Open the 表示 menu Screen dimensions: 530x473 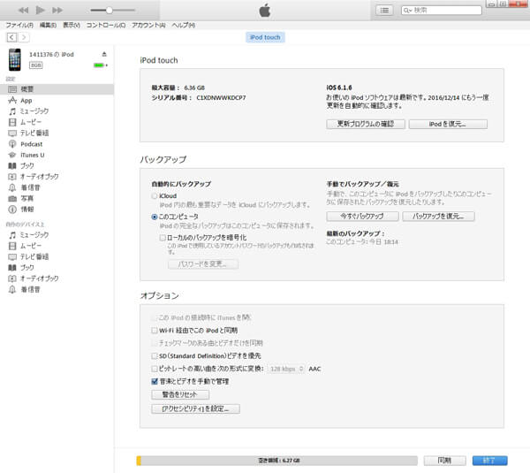tap(72, 25)
